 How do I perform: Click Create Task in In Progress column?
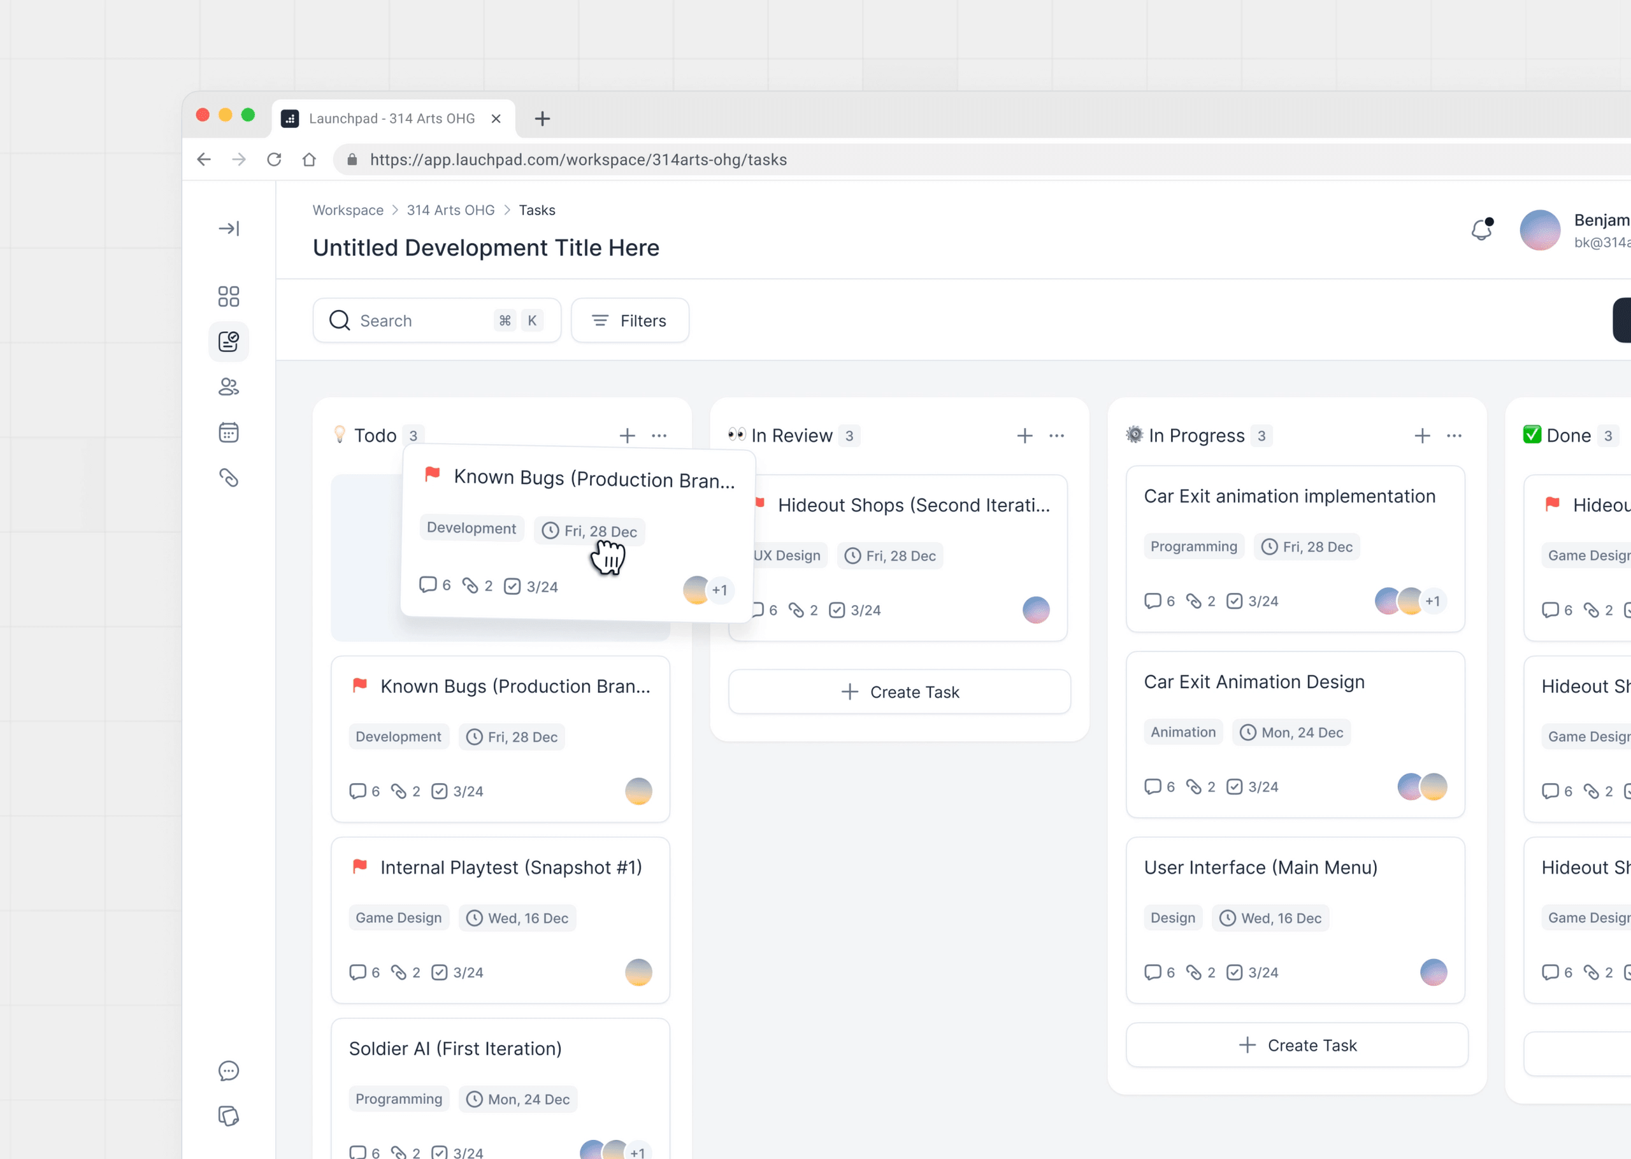1297,1045
